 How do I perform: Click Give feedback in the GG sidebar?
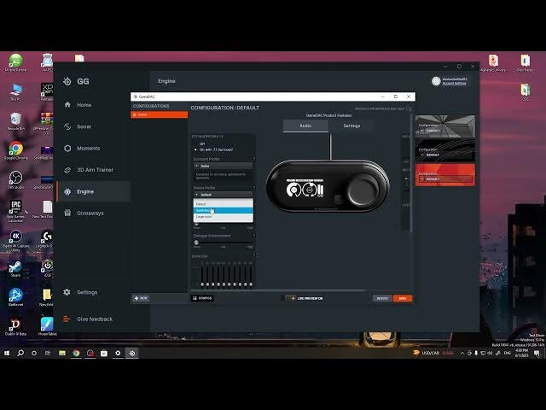click(x=88, y=319)
